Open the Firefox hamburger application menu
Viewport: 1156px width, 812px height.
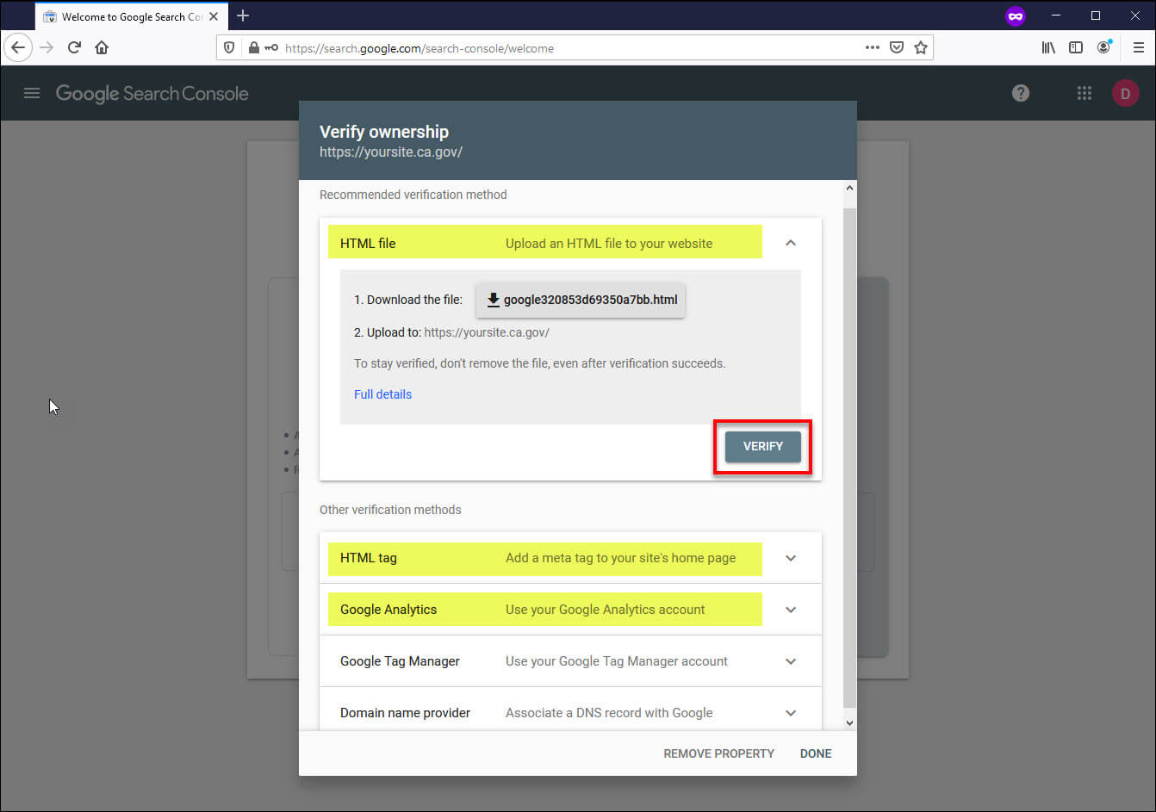coord(1138,48)
